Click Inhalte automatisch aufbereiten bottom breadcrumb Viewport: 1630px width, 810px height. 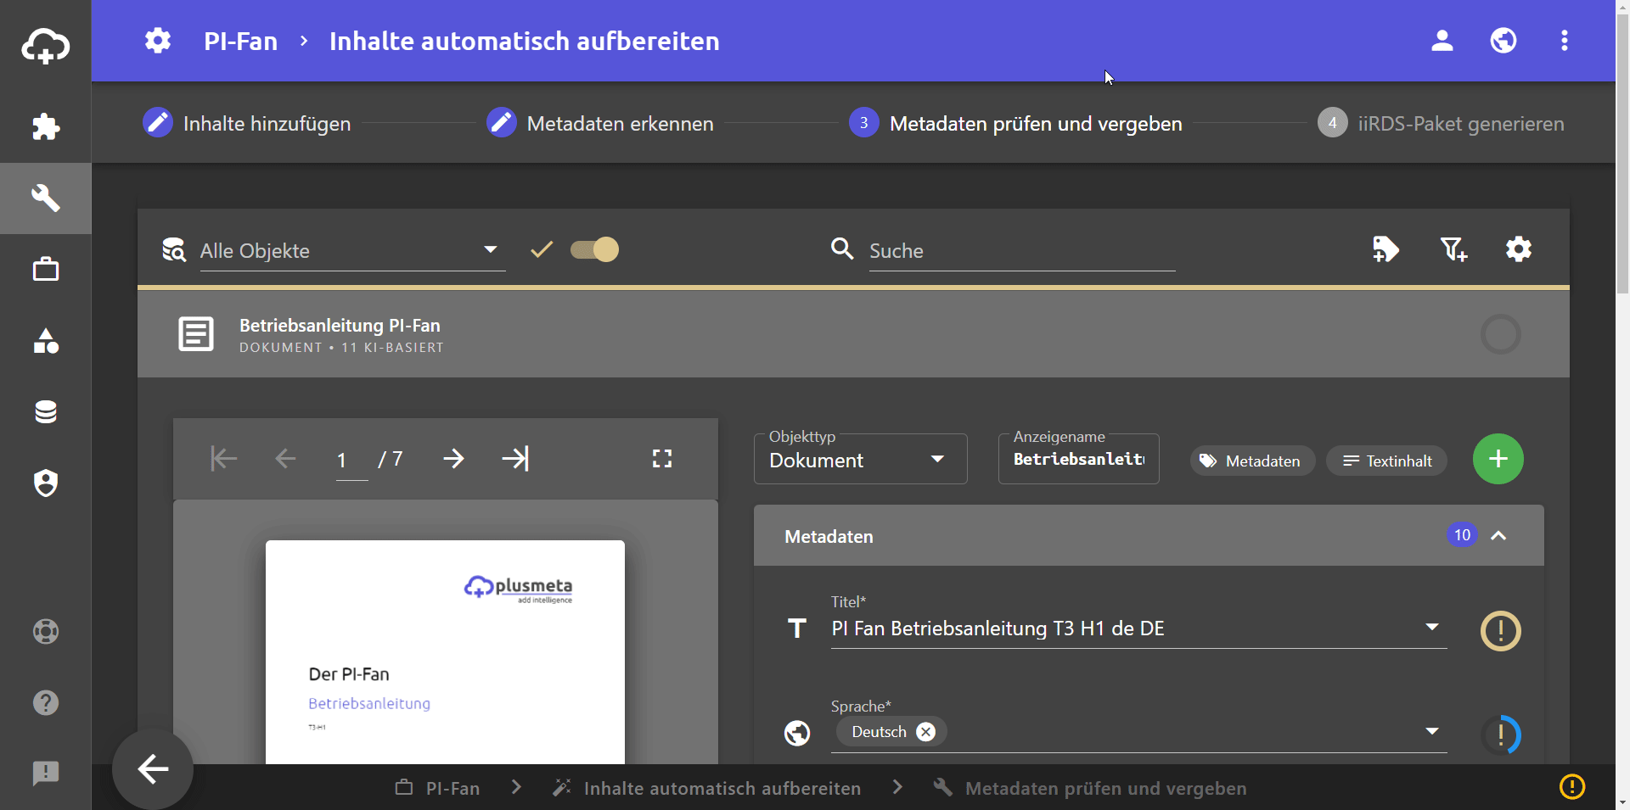click(x=706, y=788)
